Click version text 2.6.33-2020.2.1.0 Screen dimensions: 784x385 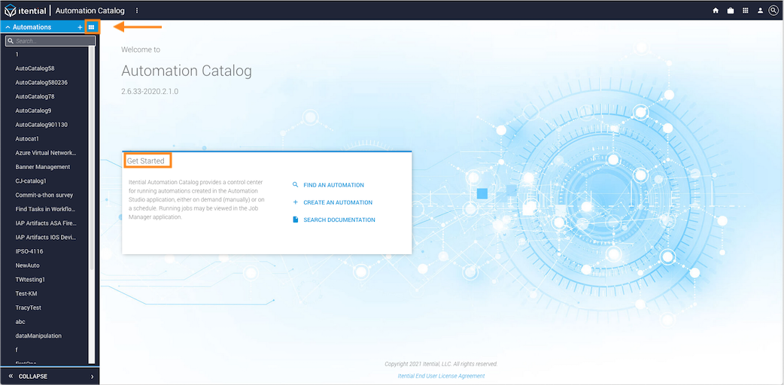click(x=150, y=92)
